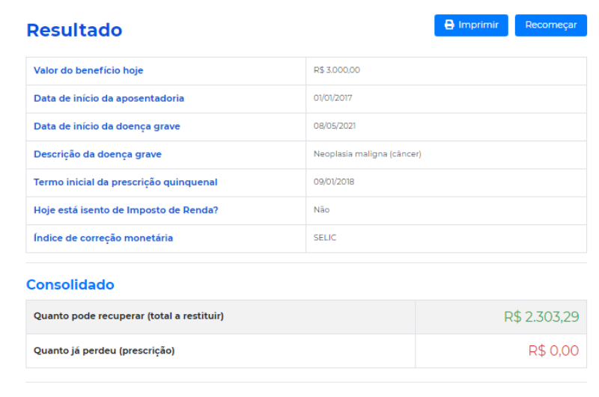The height and width of the screenshot is (397, 599).
Task: Click the printer icon in Imprimir button
Action: [449, 25]
